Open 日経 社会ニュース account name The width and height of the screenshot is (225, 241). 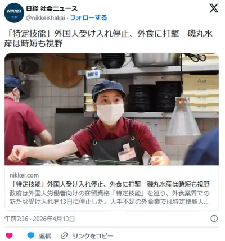[52, 8]
